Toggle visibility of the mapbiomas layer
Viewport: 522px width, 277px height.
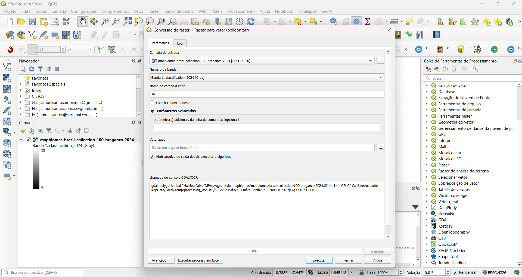28,140
